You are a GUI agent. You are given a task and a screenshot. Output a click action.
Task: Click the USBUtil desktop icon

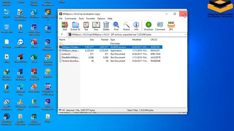click(x=48, y=90)
